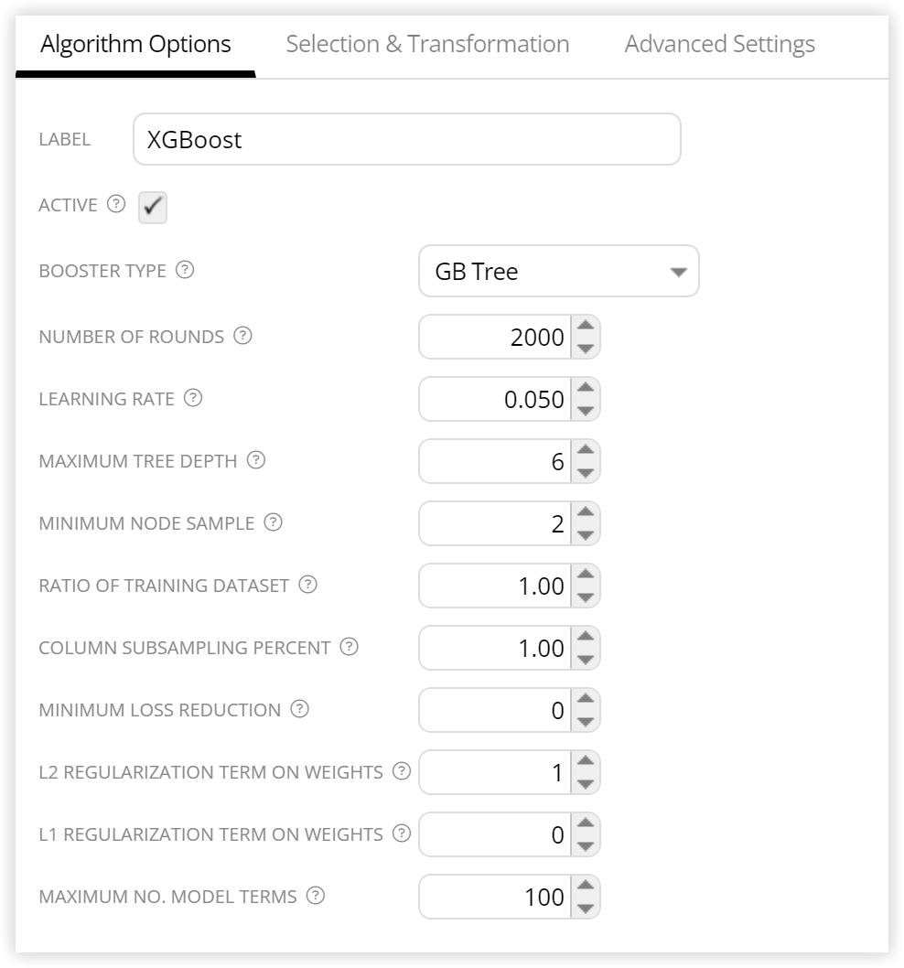Open the GB Tree booster type dropdown

point(559,272)
